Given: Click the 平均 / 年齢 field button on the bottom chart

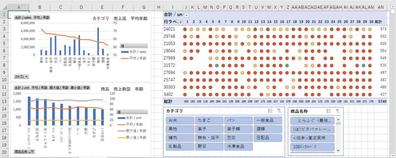Looking at the screenshot, I should [x=39, y=88].
